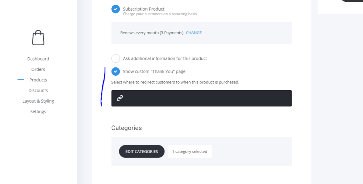Enable Ask additional information for this product
The width and height of the screenshot is (363, 184).
116,58
